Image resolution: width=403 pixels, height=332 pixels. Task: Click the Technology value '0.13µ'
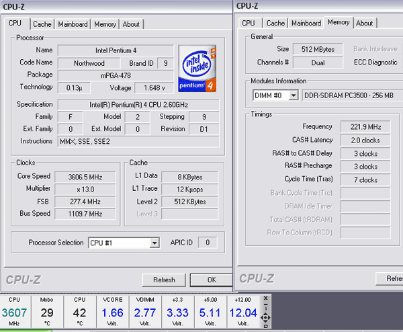click(x=74, y=88)
